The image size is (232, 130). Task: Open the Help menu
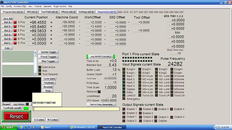tap(70, 6)
